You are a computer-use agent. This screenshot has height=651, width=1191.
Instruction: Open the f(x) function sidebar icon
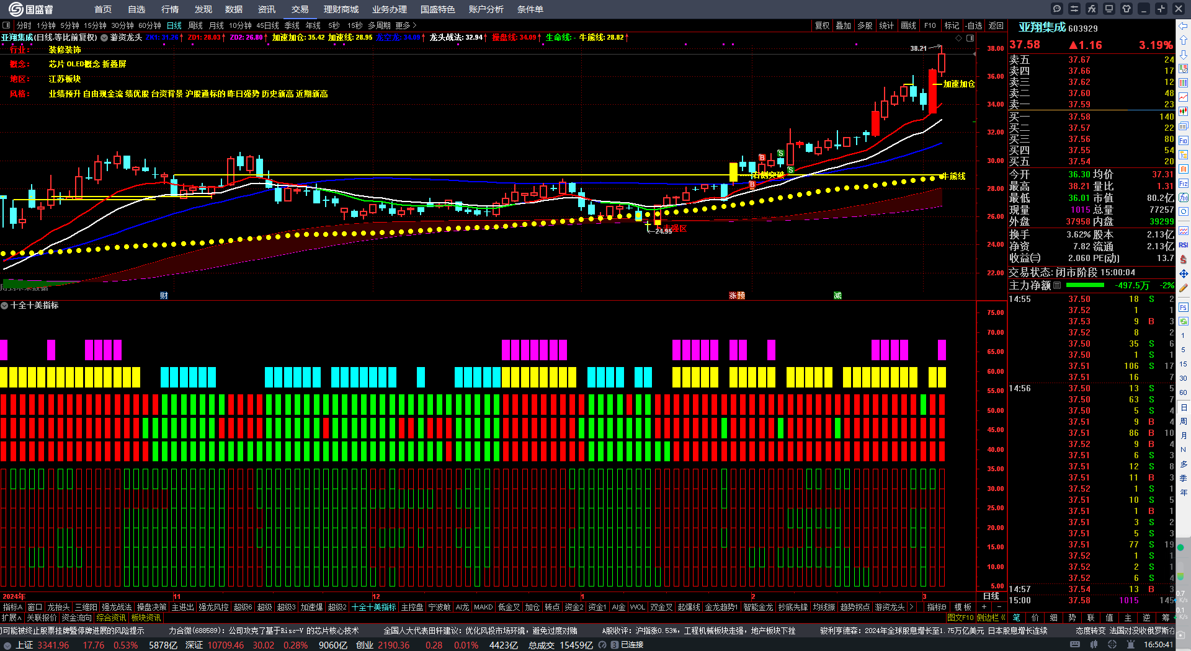point(1184,198)
